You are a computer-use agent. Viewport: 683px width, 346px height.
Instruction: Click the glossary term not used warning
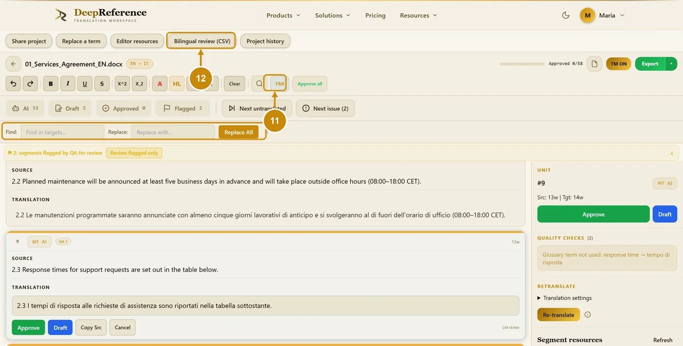(x=607, y=259)
